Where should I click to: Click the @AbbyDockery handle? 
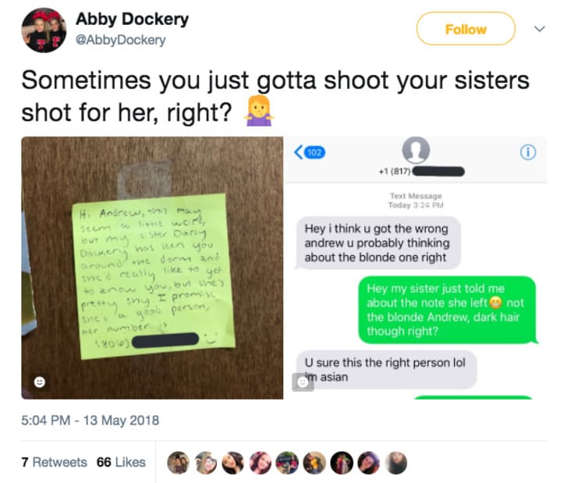pos(121,40)
